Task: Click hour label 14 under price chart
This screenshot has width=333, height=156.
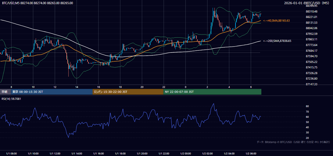Action: 77,87
